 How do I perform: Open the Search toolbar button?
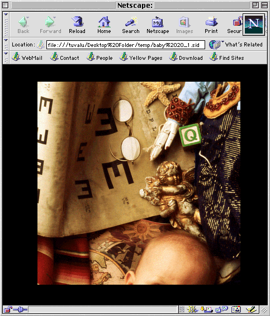pos(131,25)
